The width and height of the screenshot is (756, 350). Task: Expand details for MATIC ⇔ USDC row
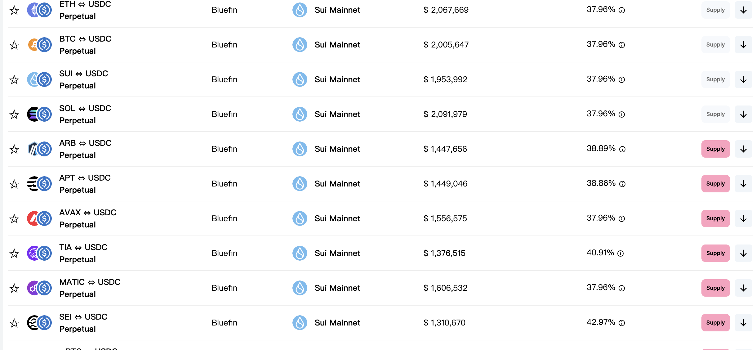(x=743, y=288)
